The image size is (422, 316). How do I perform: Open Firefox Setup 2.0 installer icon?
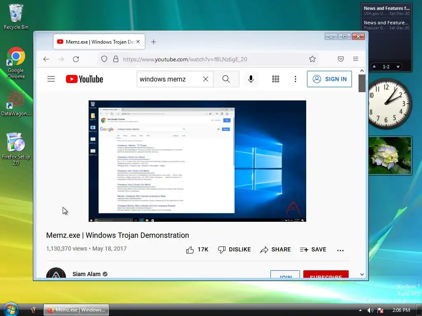tap(16, 149)
